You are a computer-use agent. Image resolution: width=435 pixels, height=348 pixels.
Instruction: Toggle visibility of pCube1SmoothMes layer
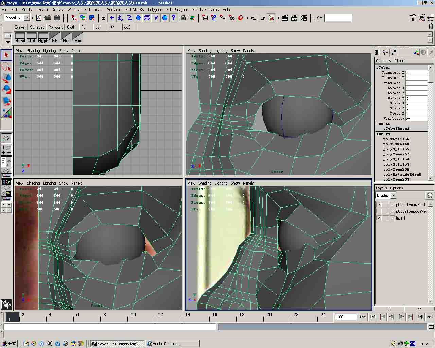click(x=379, y=211)
